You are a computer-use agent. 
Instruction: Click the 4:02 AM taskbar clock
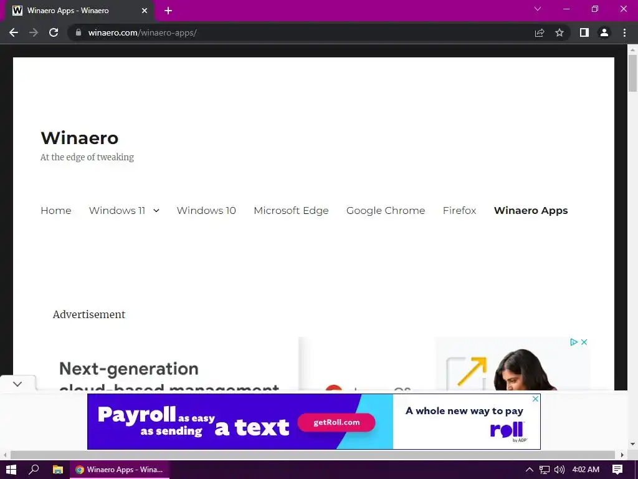(x=586, y=470)
